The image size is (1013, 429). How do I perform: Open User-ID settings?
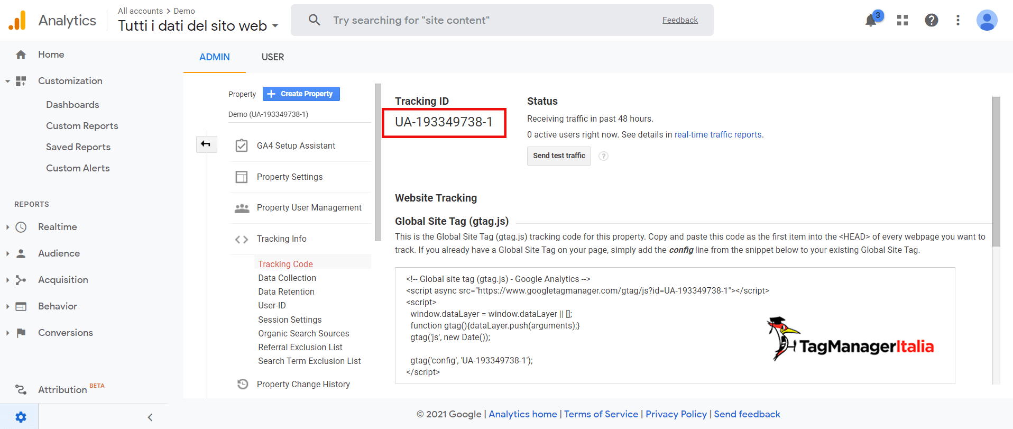click(x=272, y=305)
